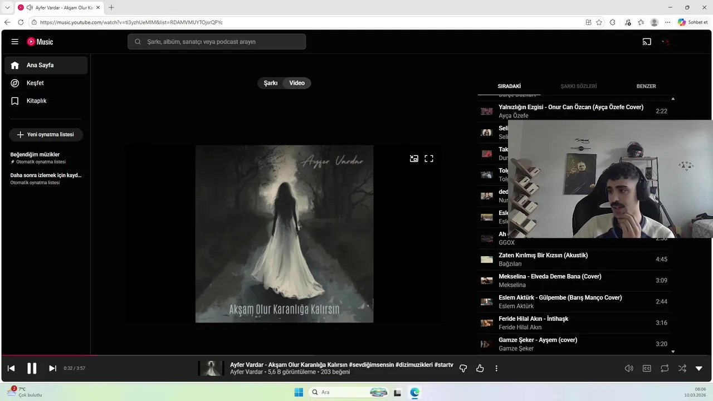Open the Cast to device icon

pos(647,42)
